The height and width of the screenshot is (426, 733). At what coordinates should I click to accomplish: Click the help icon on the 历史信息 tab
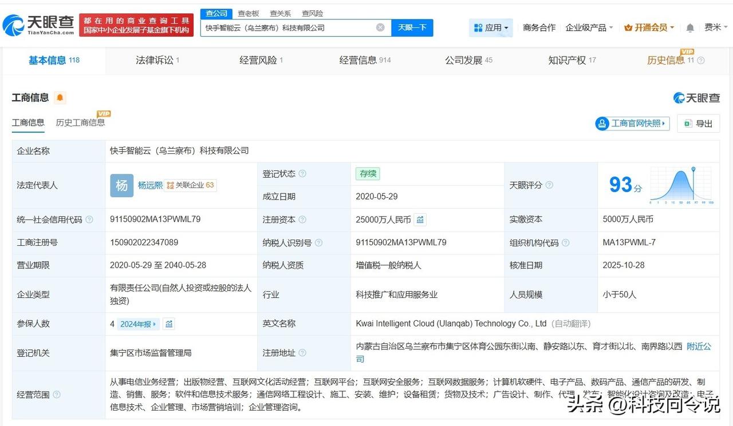click(x=701, y=61)
